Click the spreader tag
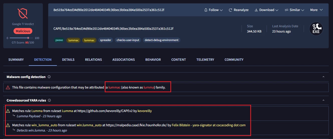 click(x=105, y=40)
